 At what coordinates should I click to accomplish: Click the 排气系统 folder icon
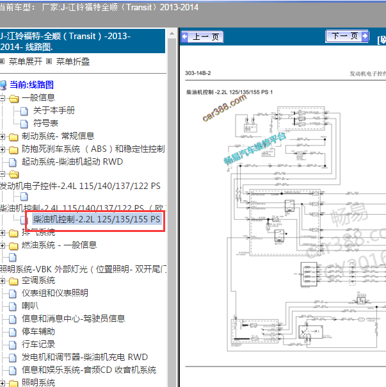pos(13,233)
